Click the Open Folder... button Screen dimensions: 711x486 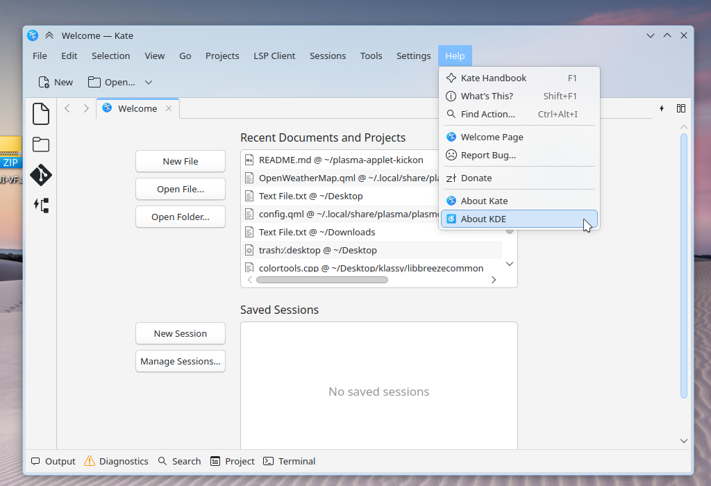point(181,217)
